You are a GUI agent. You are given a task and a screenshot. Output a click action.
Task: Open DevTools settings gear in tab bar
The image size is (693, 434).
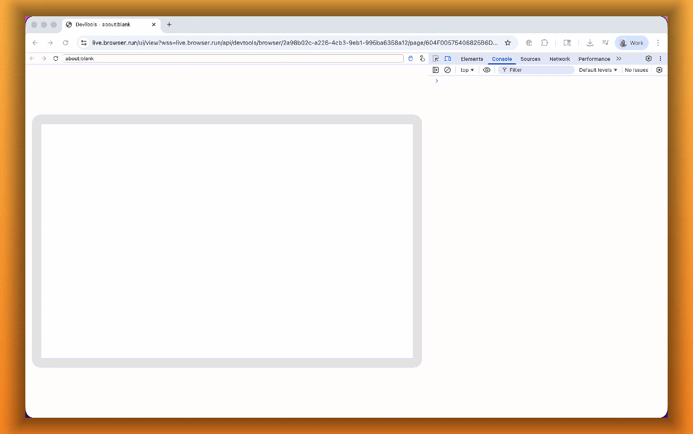[648, 59]
